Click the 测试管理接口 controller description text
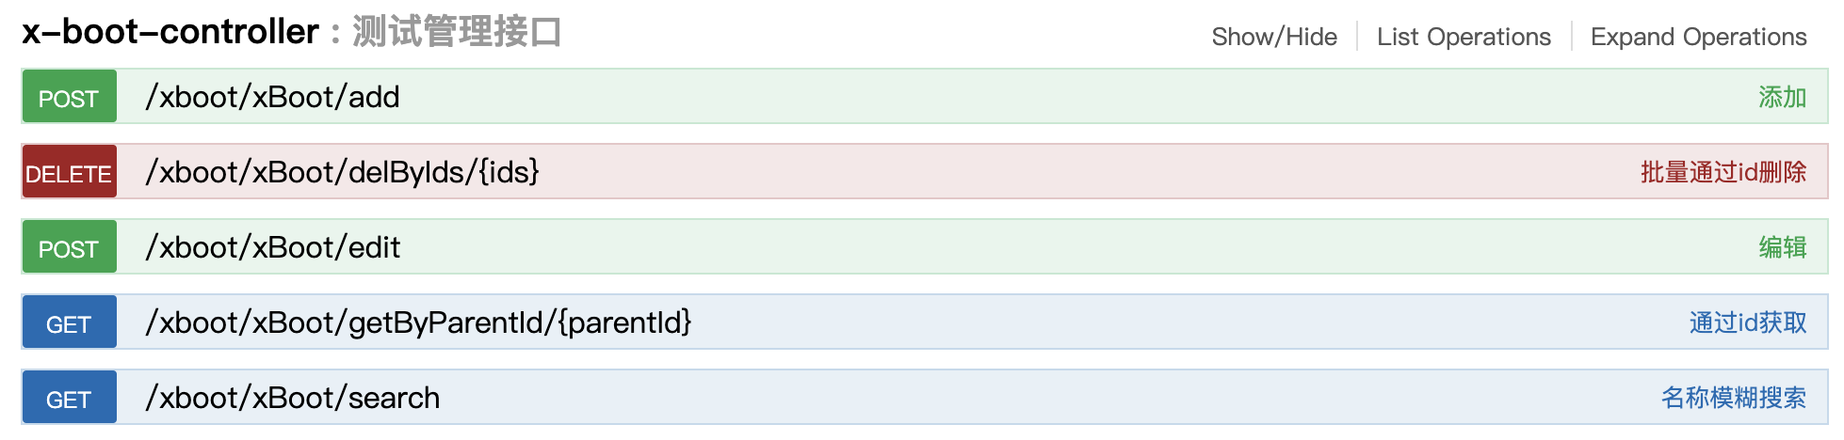Screen dimensions: 1844x440 tap(457, 32)
